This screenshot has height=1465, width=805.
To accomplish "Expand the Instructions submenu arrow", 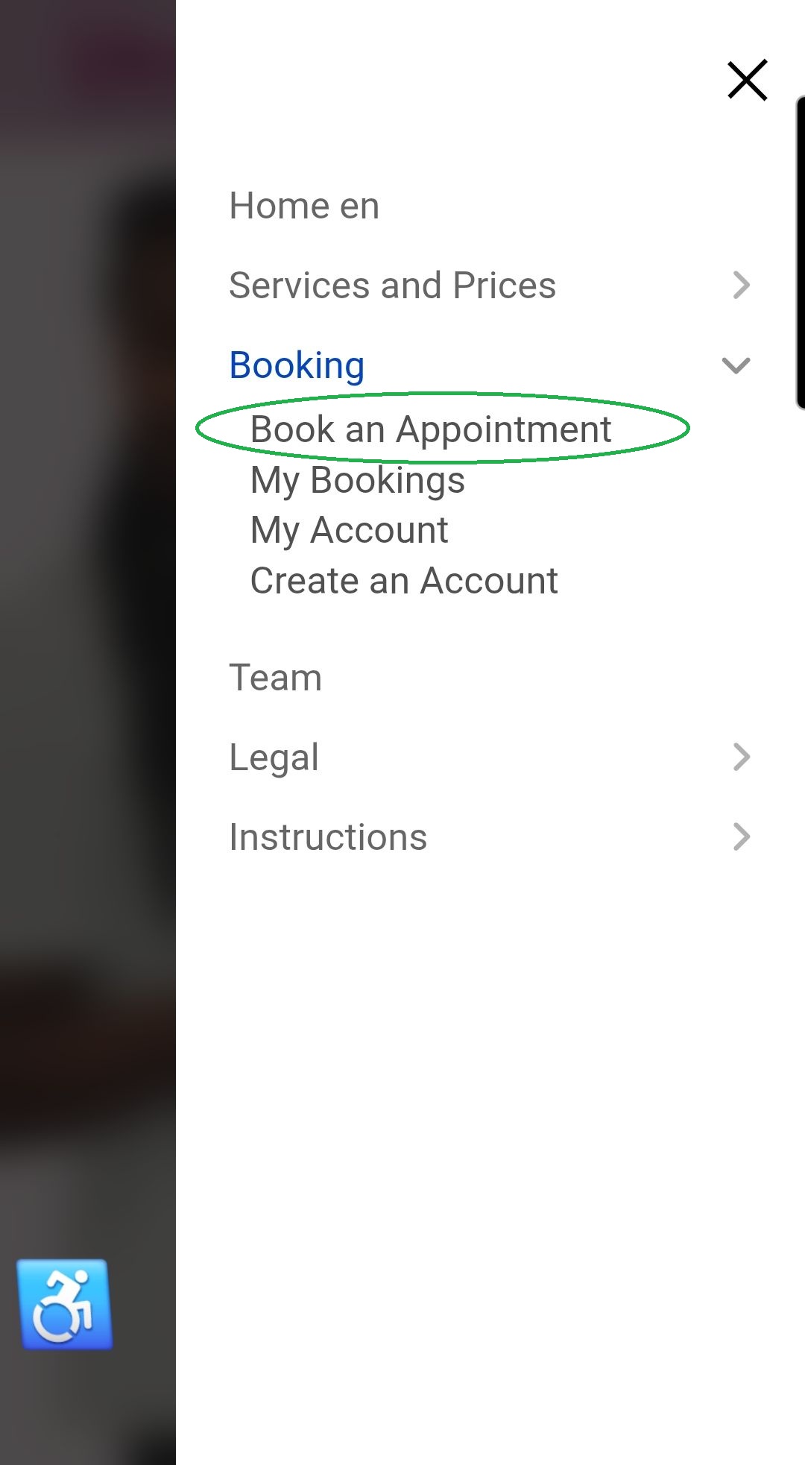I will coord(741,837).
